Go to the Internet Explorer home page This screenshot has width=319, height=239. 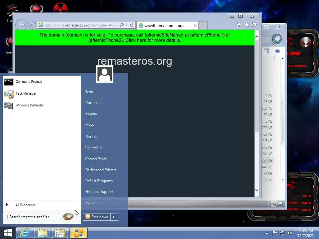pyautogui.click(x=239, y=25)
